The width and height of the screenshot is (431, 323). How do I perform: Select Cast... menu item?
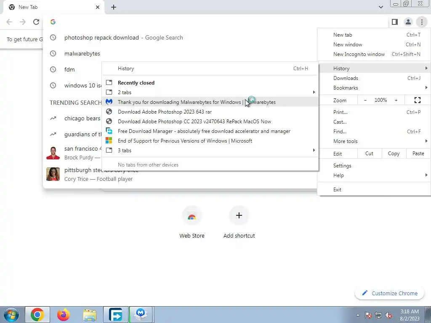click(374, 122)
